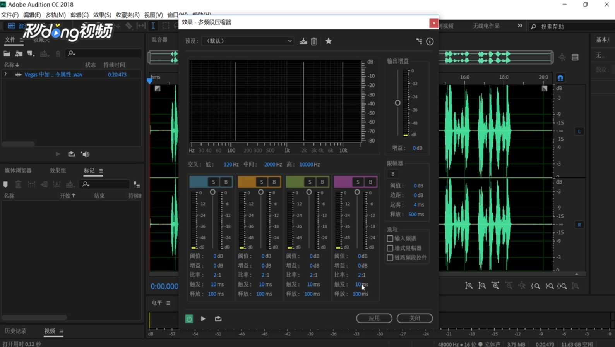Add a cue marker in Markers panel

click(5, 184)
